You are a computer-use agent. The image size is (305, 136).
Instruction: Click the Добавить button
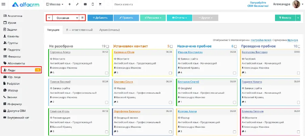pos(100,18)
